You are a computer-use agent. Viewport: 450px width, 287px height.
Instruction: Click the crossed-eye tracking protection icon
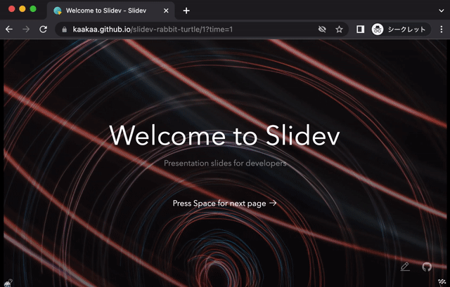click(x=322, y=29)
